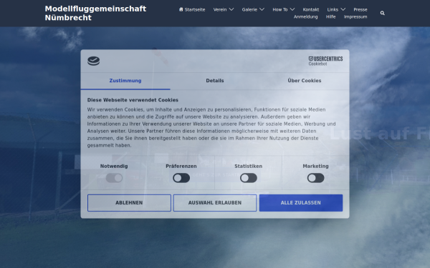Click the home icon beside Startseite
This screenshot has width=430, height=268.
(x=181, y=9)
